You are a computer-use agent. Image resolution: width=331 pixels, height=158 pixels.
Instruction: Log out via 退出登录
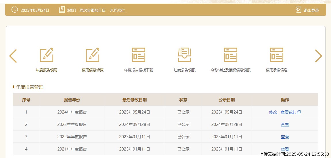(x=311, y=10)
